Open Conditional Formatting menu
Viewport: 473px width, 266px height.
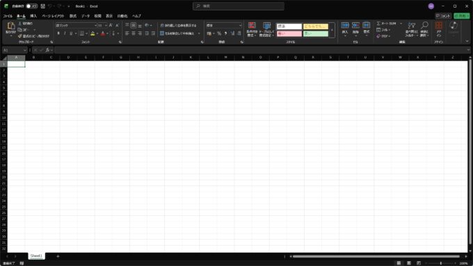click(x=252, y=30)
